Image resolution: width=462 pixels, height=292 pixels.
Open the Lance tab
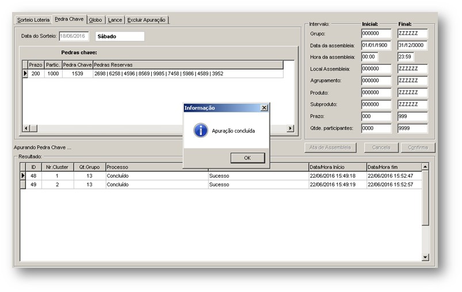pos(115,20)
